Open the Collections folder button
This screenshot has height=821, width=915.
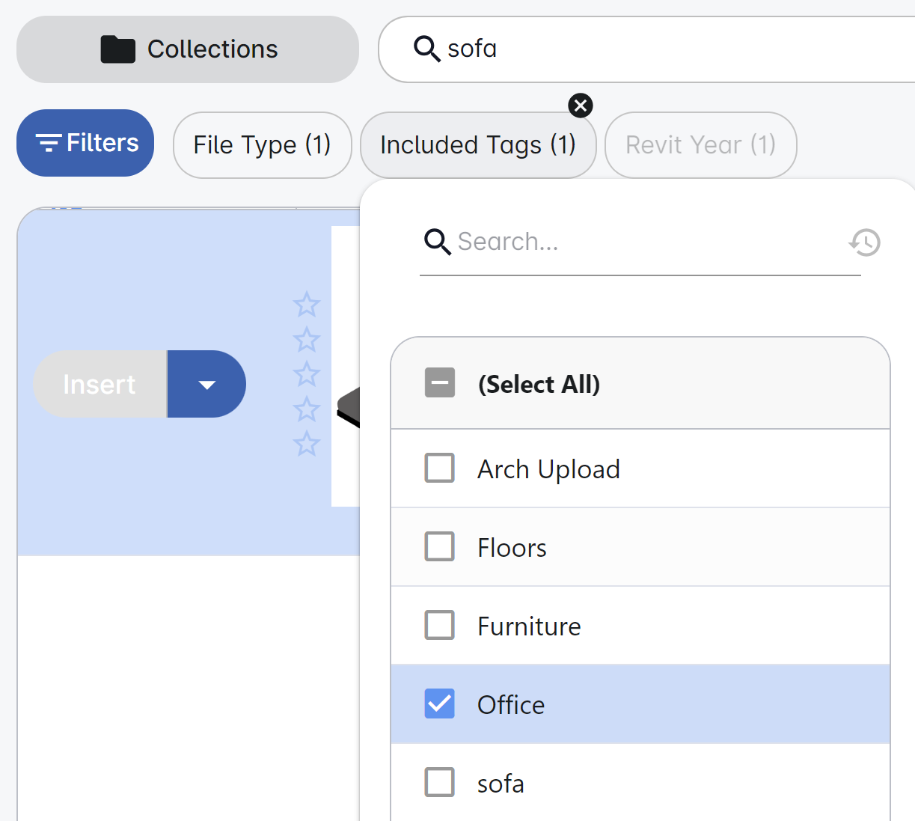[188, 49]
